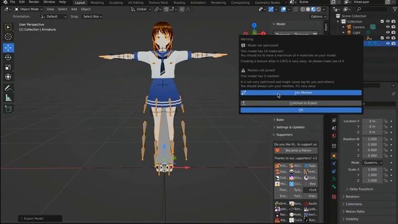Lock Location X padlock
The height and width of the screenshot is (224, 398).
[386, 121]
